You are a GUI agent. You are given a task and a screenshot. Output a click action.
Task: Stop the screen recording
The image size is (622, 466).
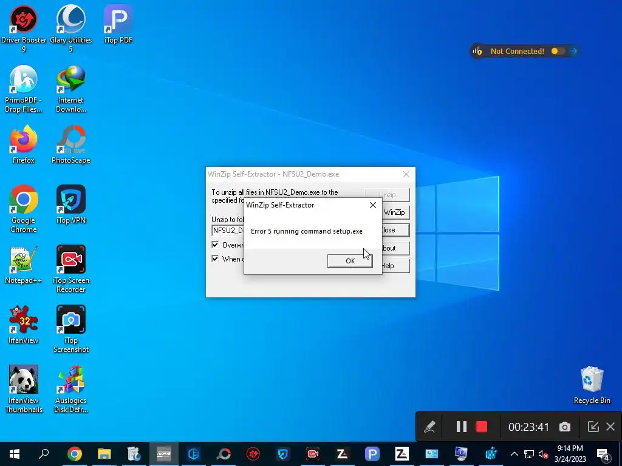coord(482,427)
